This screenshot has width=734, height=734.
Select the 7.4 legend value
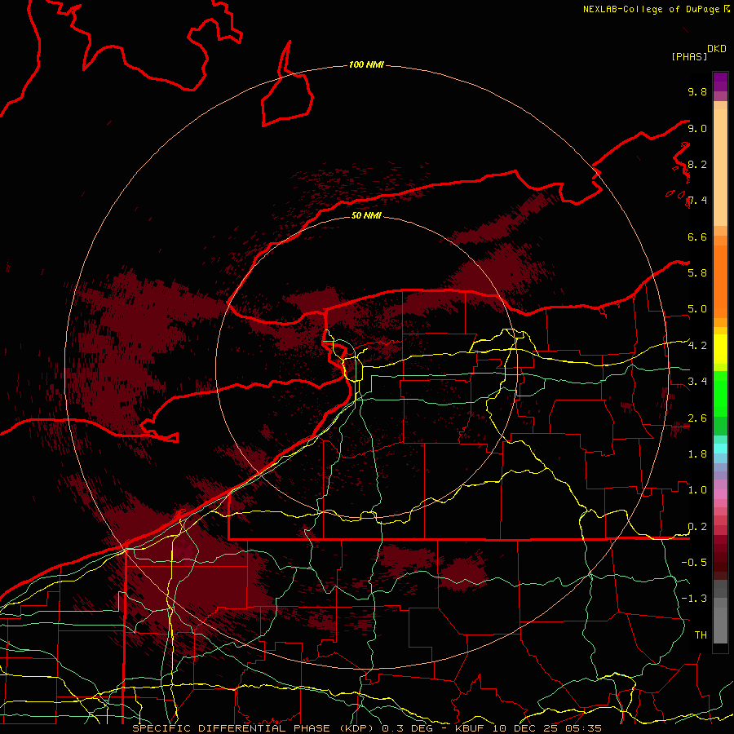(697, 201)
